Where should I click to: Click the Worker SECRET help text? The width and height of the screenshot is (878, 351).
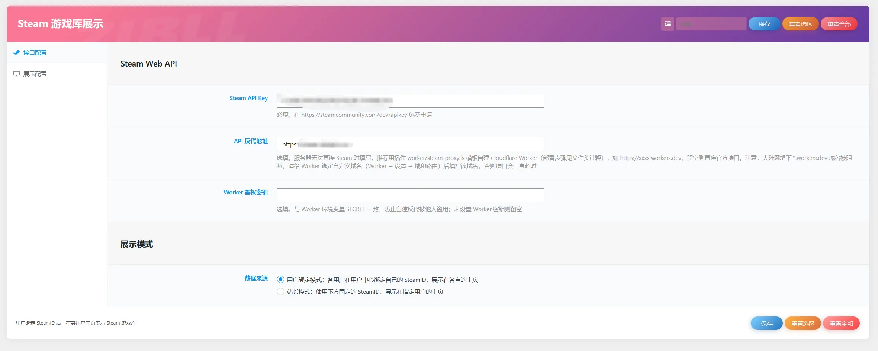[x=399, y=209]
